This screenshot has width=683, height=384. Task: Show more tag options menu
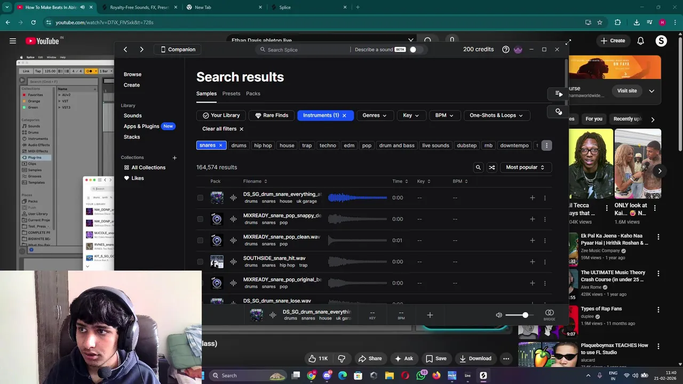click(546, 146)
